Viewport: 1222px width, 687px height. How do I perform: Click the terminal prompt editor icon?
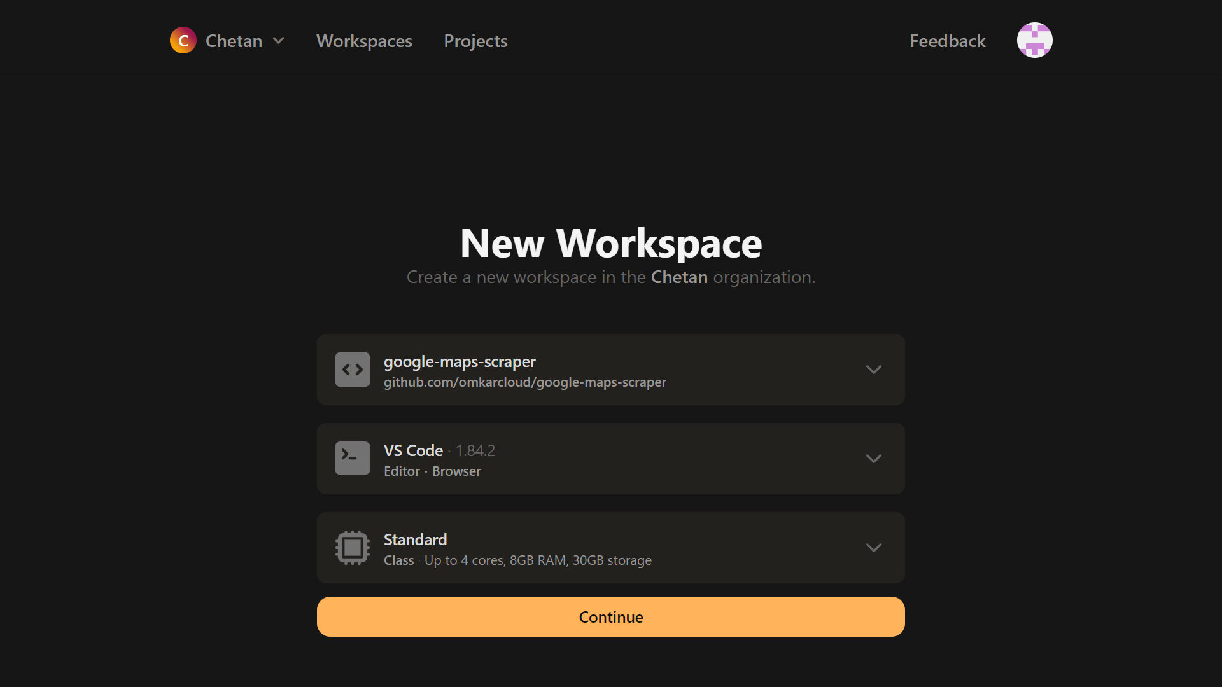[353, 458]
